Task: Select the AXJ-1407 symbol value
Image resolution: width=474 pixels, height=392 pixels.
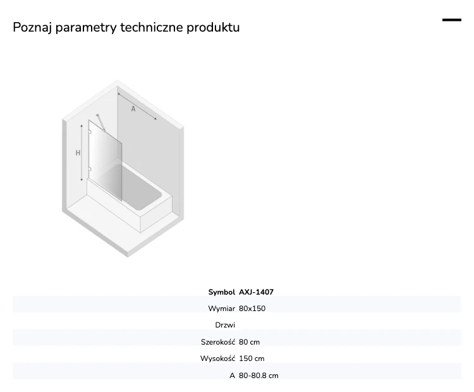Action: 257,292
